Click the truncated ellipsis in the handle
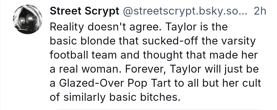The width and height of the screenshot is (277, 110). pos(244,11)
